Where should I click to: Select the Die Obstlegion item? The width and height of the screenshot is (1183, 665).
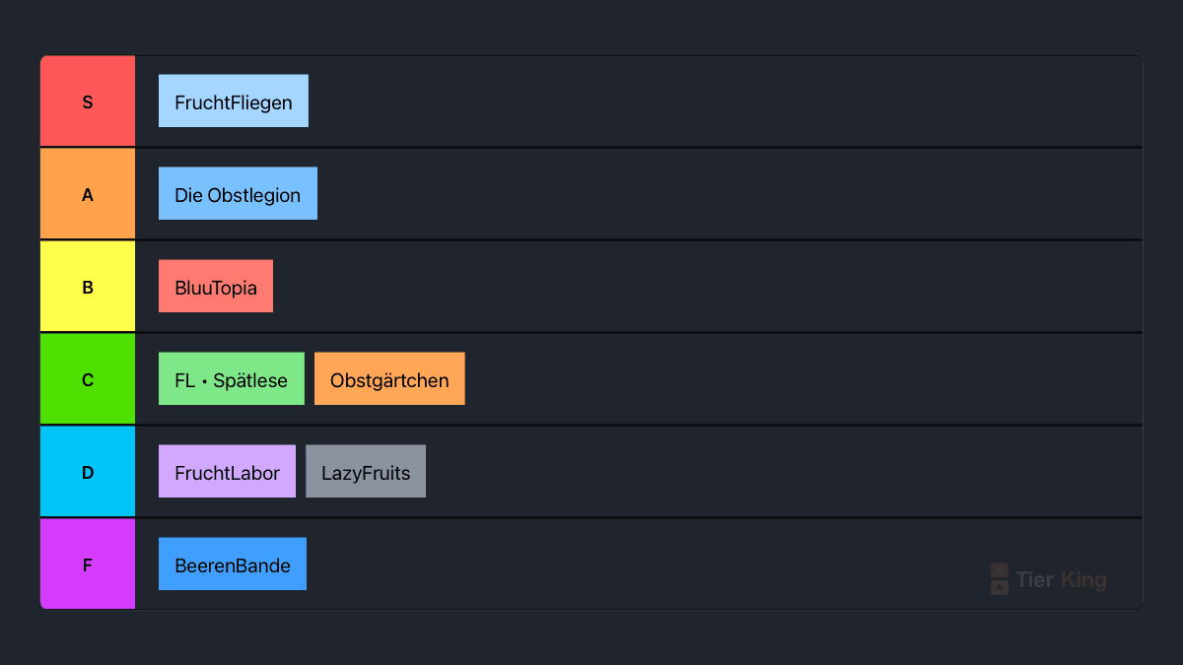[x=238, y=193]
